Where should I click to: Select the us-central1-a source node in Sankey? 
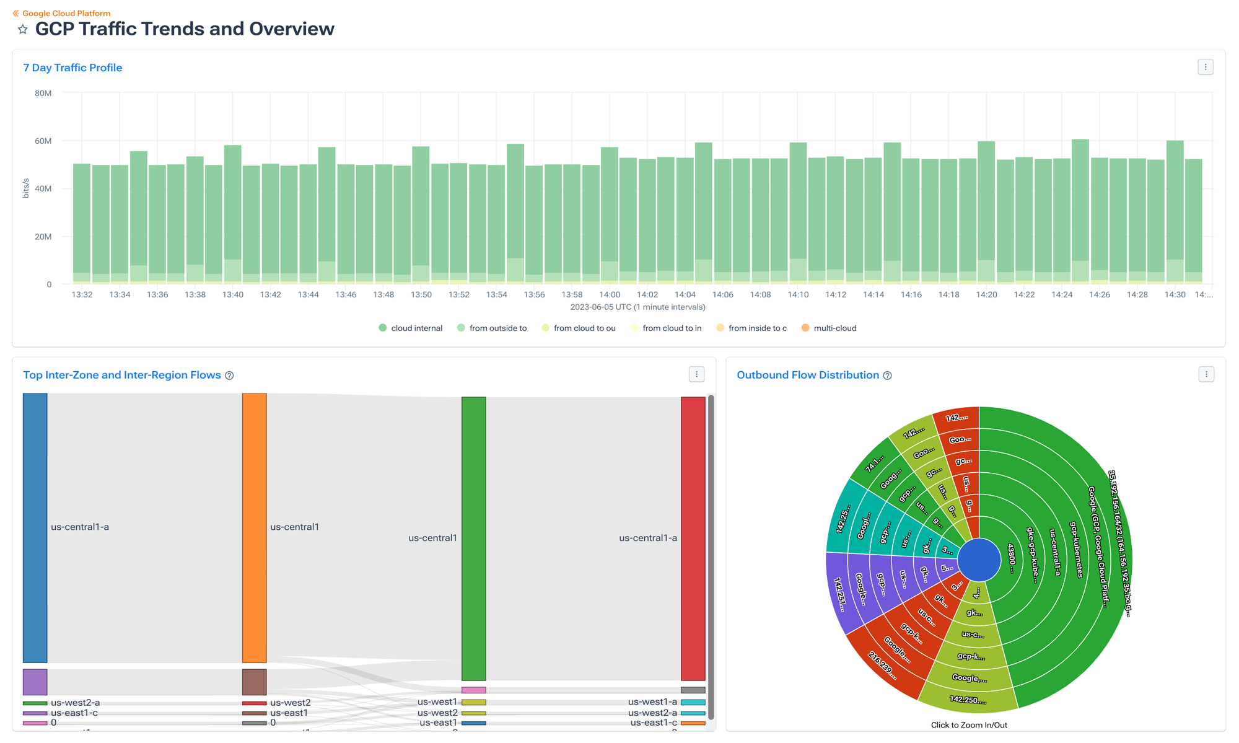(35, 527)
